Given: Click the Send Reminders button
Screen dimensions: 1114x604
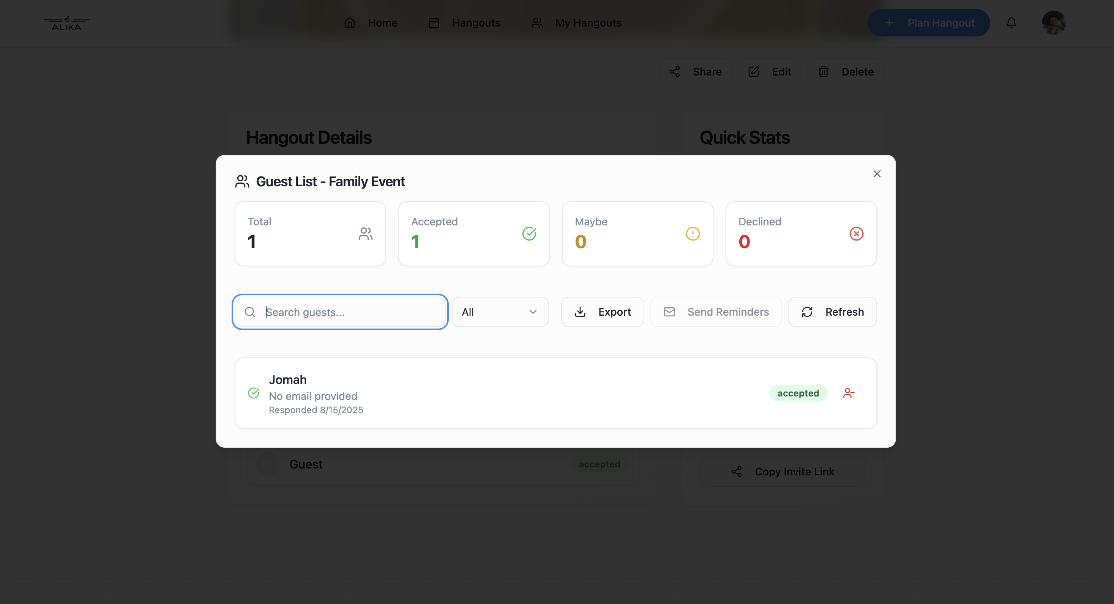Looking at the screenshot, I should pyautogui.click(x=716, y=312).
